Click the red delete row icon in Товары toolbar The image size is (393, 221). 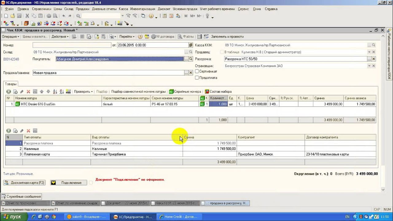pyautogui.click(x=28, y=91)
